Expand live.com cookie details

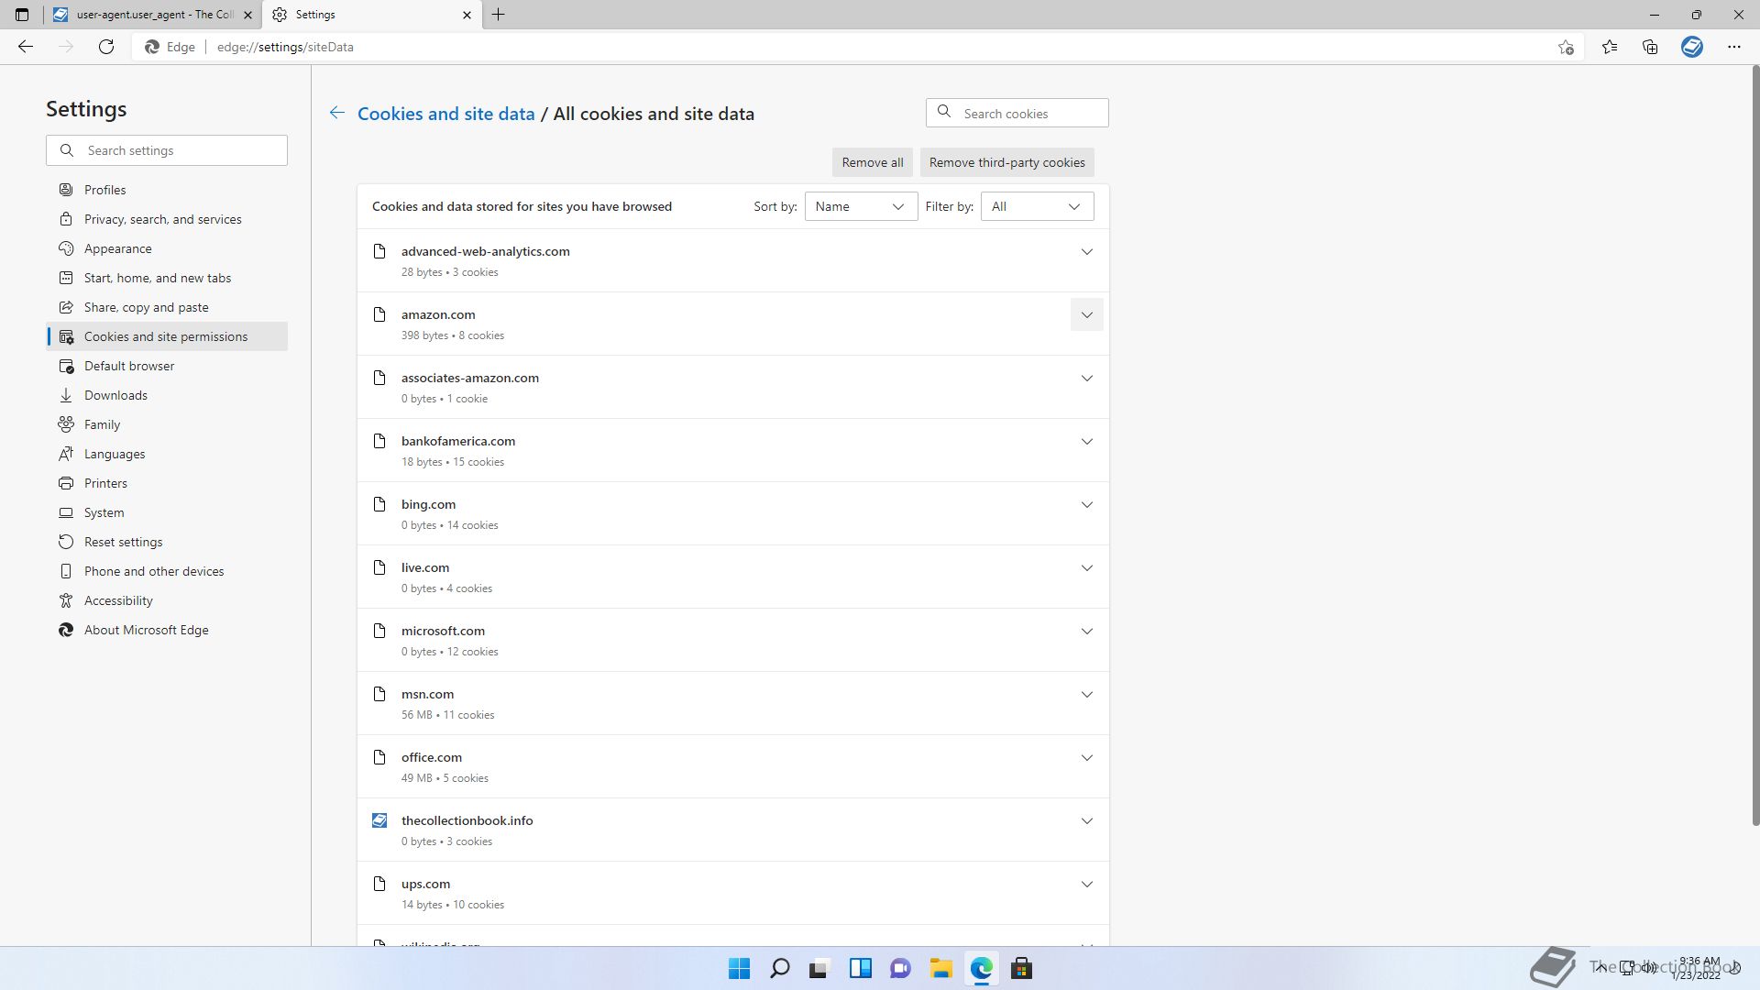coord(1086,567)
